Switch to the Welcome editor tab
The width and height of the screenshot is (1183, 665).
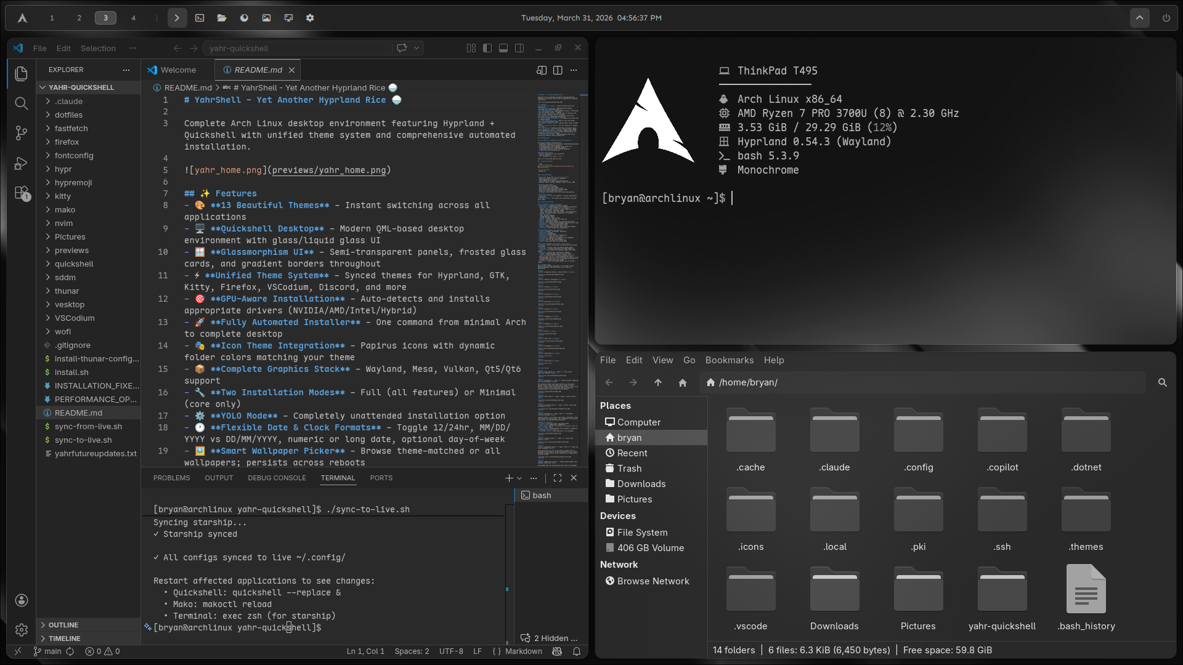(178, 70)
